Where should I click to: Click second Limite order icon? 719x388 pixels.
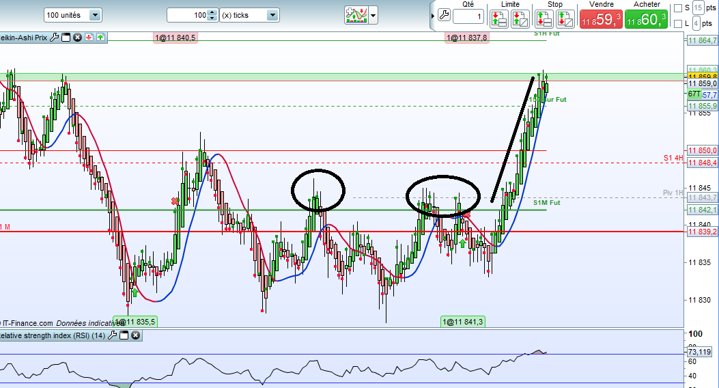coord(520,19)
